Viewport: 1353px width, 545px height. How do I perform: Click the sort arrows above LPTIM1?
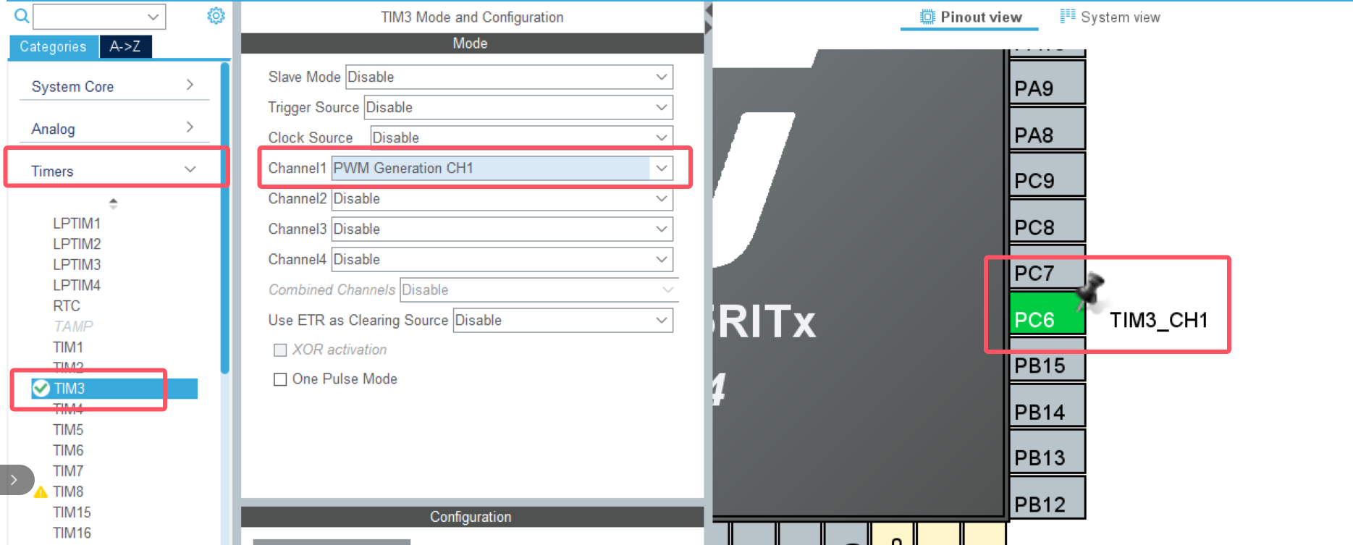coord(113,203)
